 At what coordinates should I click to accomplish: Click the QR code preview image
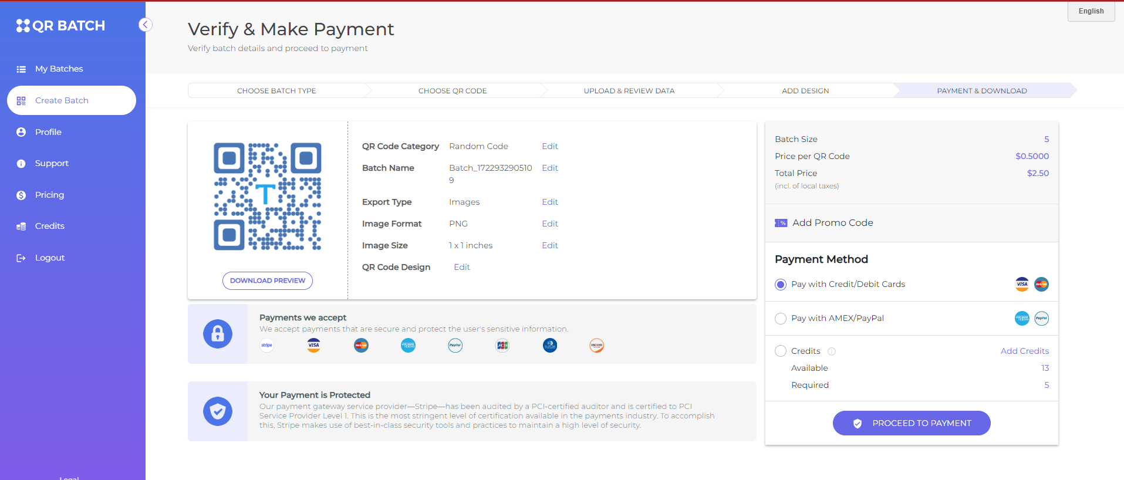(x=268, y=197)
